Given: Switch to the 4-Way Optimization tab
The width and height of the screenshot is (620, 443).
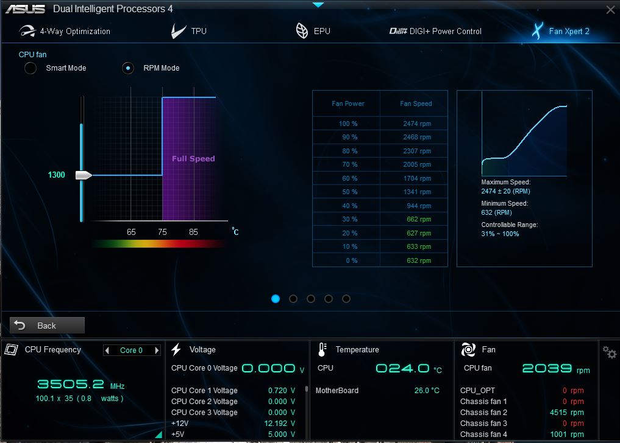Looking at the screenshot, I should [65, 31].
